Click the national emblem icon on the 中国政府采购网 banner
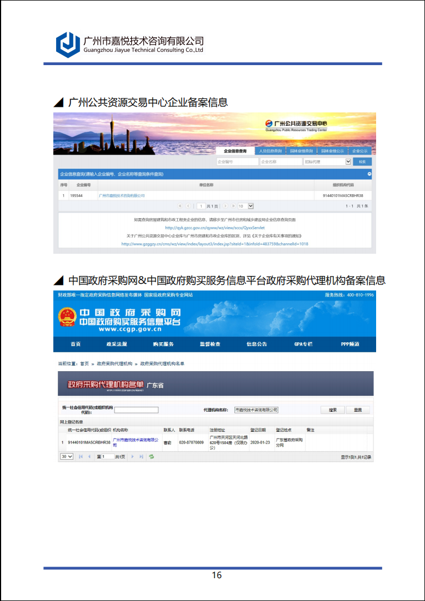Image resolution: width=425 pixels, height=601 pixels. (x=67, y=317)
